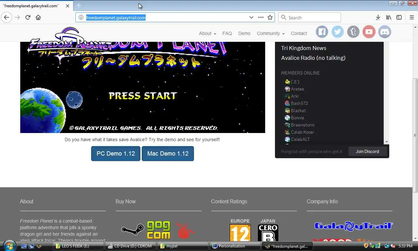The image size is (418, 251).
Task: Open the Tumblr social icon
Action: tap(353, 32)
